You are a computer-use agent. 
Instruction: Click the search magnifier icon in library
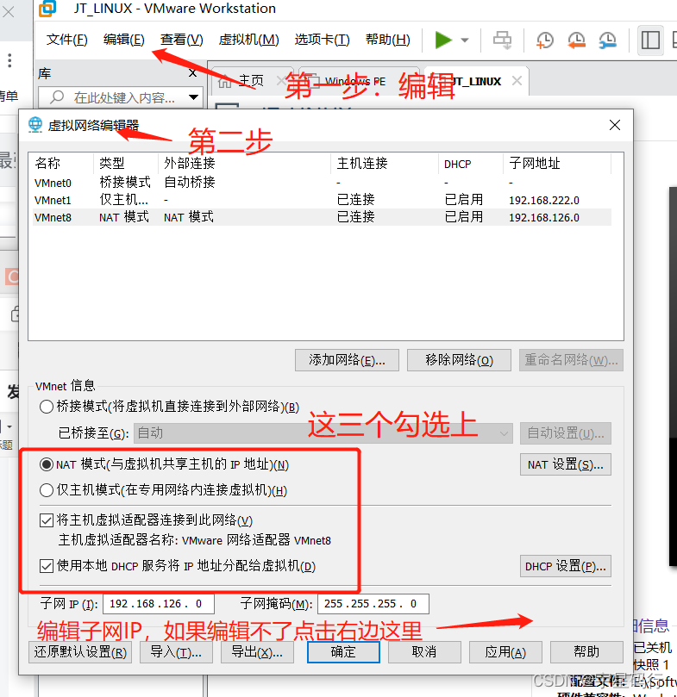(x=57, y=96)
